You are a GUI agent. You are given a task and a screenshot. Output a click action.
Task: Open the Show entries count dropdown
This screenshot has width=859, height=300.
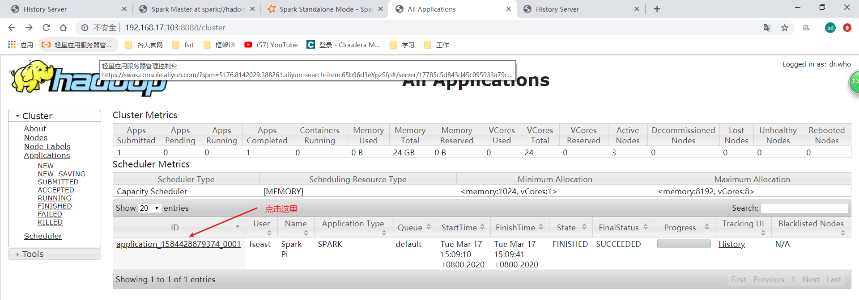pos(149,208)
